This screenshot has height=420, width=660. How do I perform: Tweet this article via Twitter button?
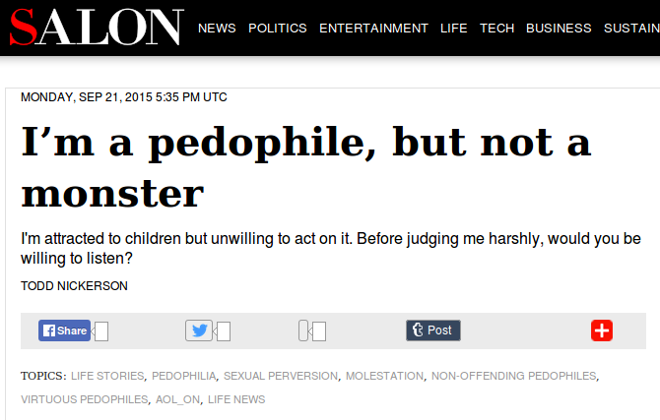[x=199, y=330]
